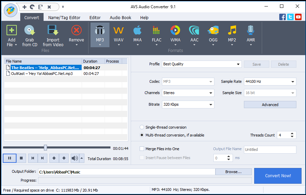
Task: Click File Name column header
Action: pos(43,61)
